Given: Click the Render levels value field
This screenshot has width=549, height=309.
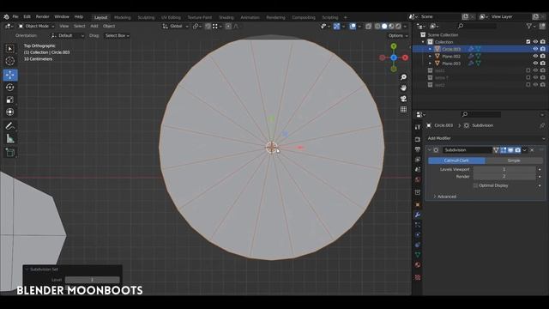Looking at the screenshot, I should click(504, 177).
